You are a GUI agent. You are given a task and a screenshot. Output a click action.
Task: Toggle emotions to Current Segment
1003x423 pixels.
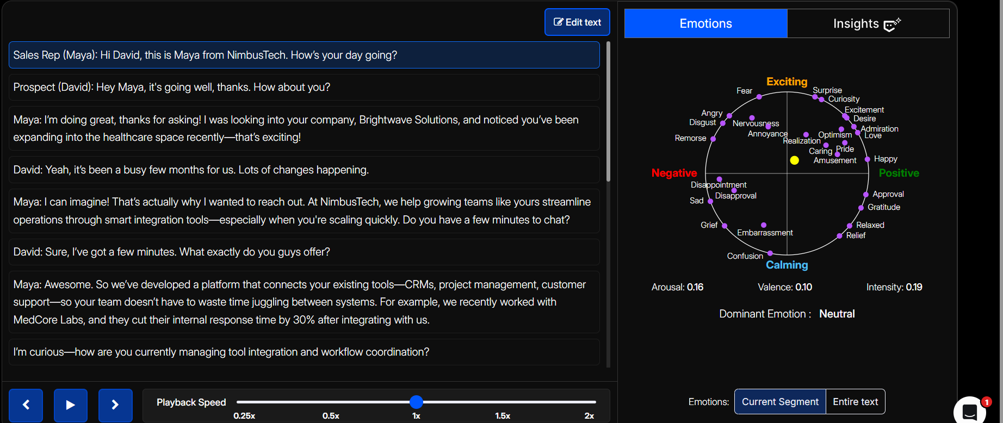click(779, 402)
